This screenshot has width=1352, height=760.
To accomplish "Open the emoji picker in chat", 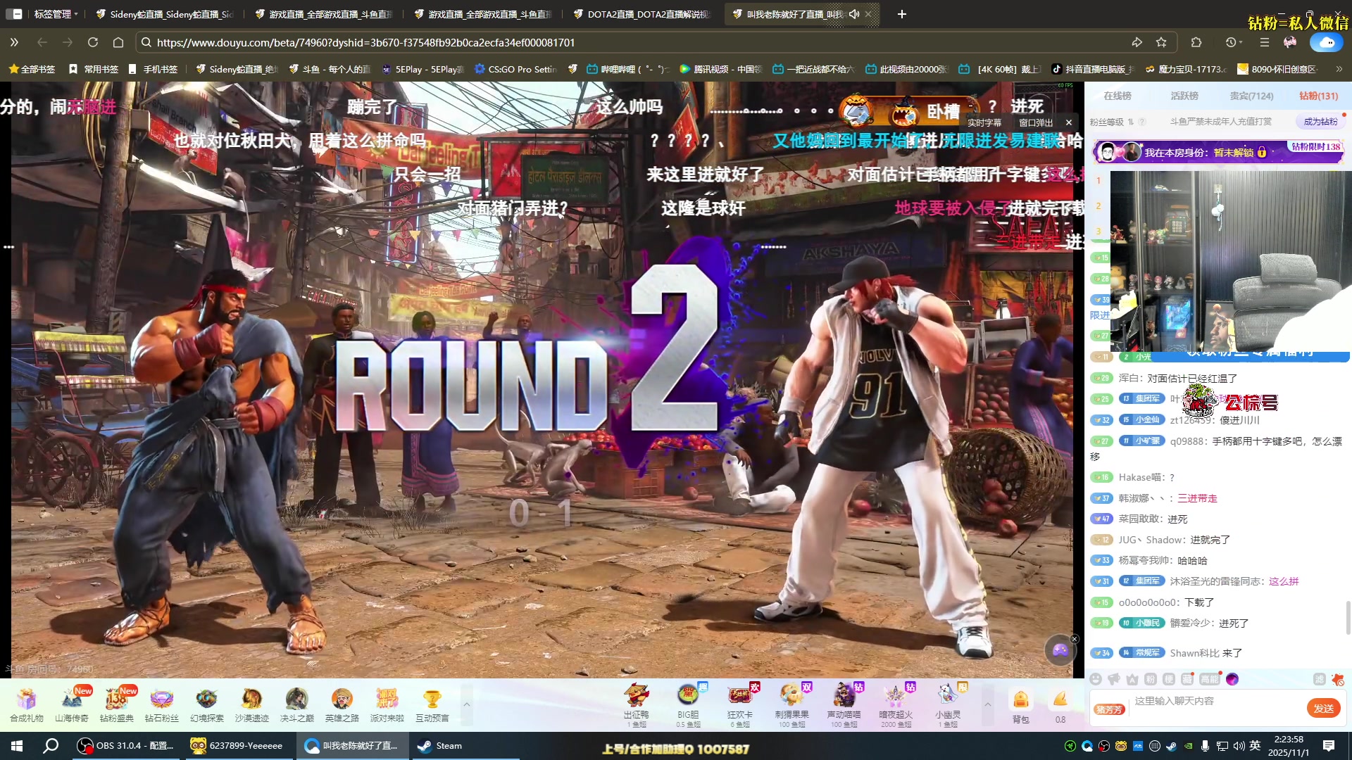I will pos(1095,679).
